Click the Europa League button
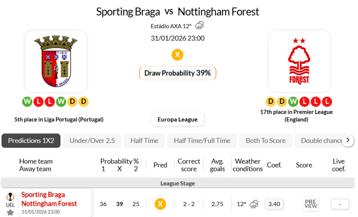Image resolution: width=358 pixels, height=217 pixels. click(177, 119)
